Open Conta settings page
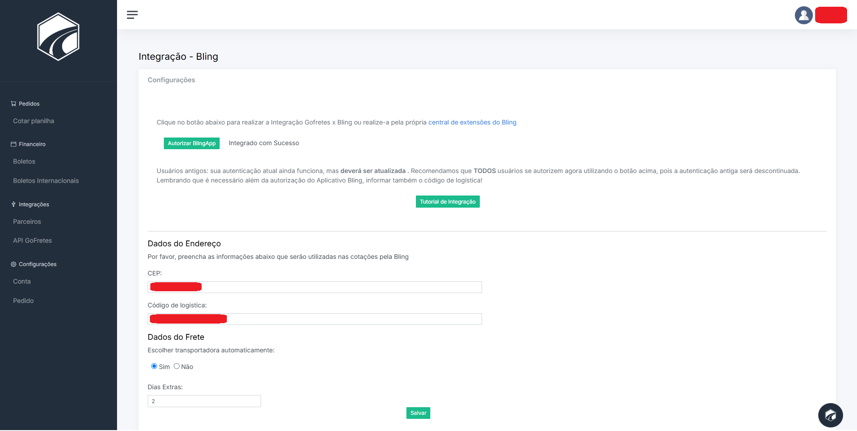 pyautogui.click(x=22, y=281)
